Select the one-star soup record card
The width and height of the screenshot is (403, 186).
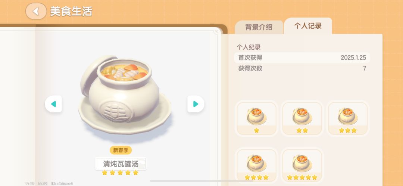[256, 118]
